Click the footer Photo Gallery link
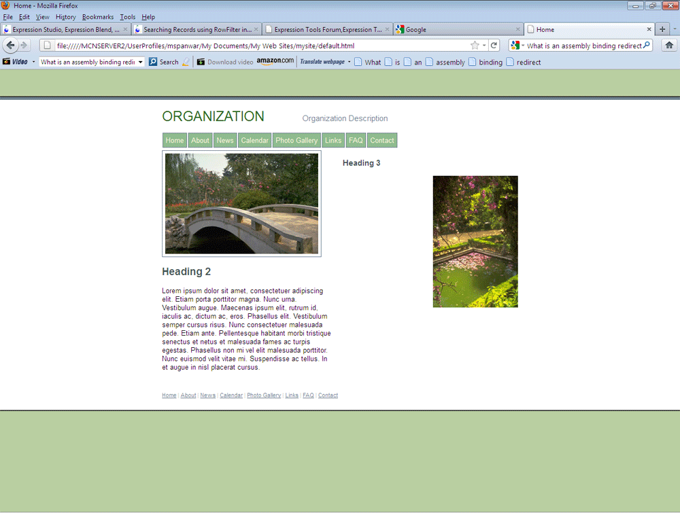Image resolution: width=680 pixels, height=513 pixels. point(264,395)
